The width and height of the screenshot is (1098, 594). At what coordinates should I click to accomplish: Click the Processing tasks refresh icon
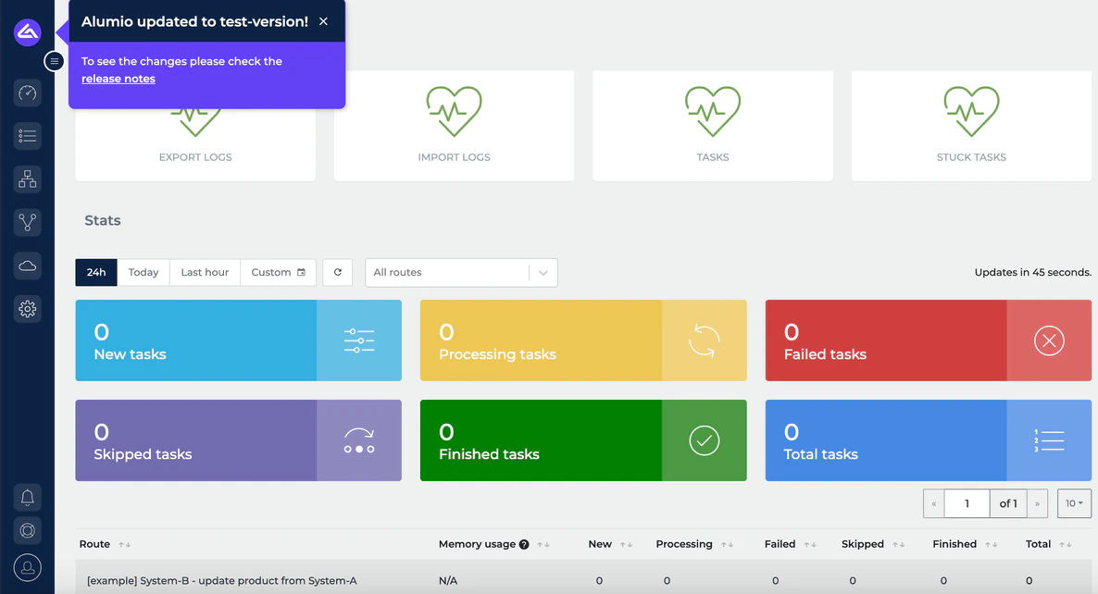[705, 340]
